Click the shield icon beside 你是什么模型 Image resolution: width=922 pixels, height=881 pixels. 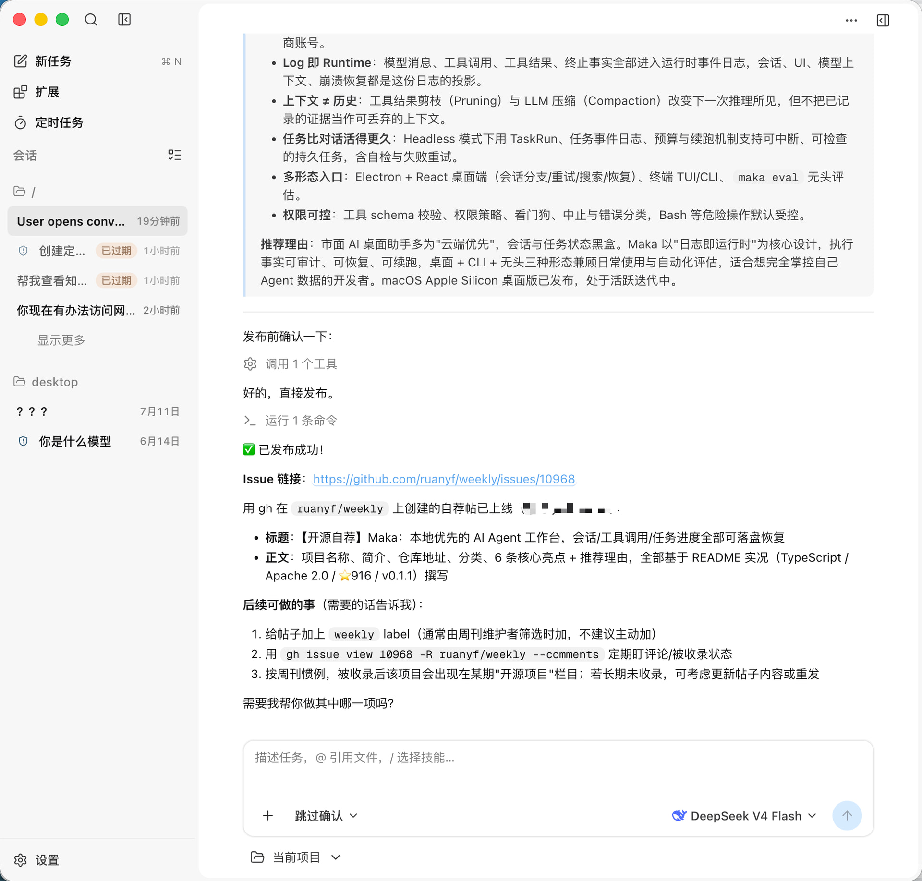(x=23, y=441)
